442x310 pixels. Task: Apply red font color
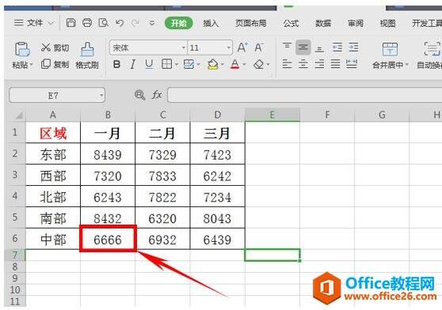click(234, 64)
